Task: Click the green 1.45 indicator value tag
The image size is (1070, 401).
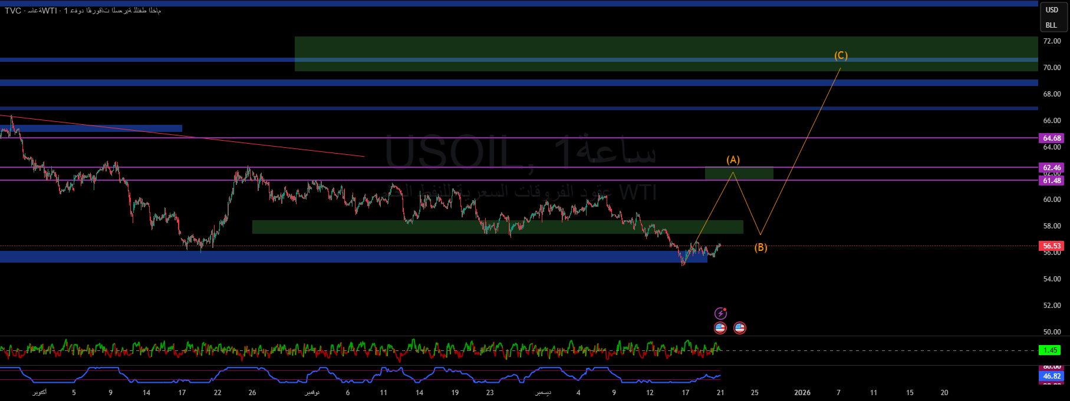Action: (1051, 350)
